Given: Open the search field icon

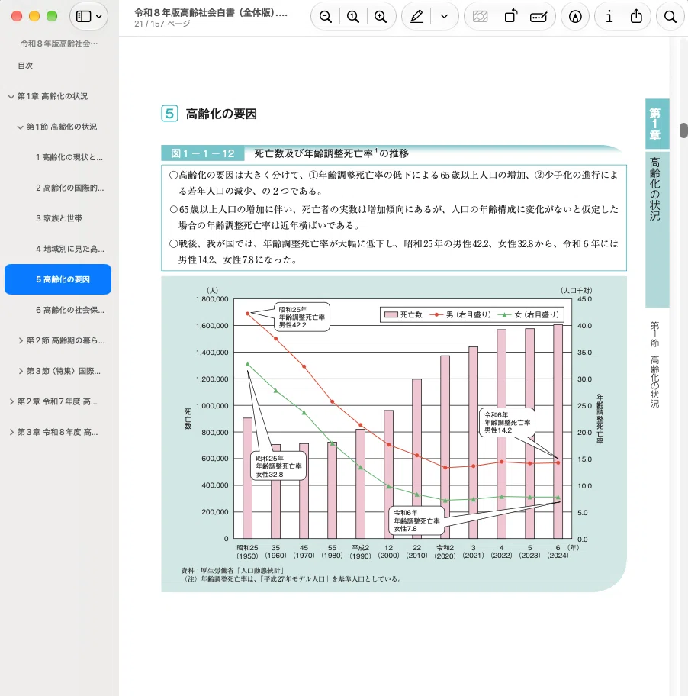Looking at the screenshot, I should 670,17.
